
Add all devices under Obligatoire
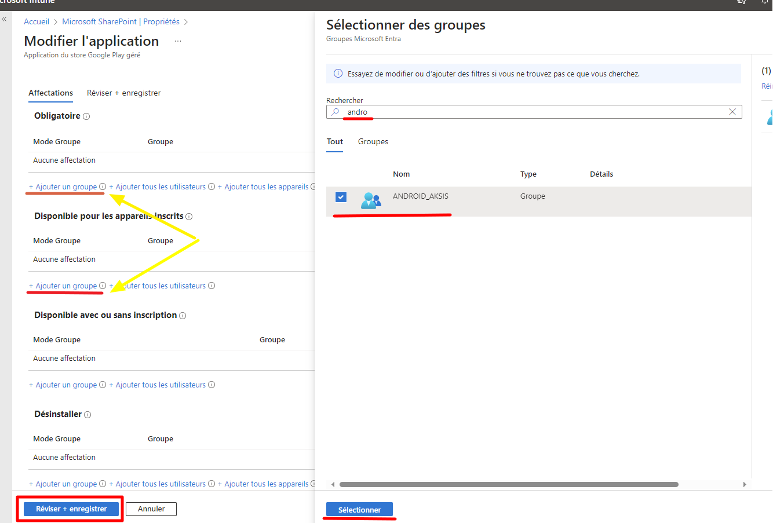(263, 186)
